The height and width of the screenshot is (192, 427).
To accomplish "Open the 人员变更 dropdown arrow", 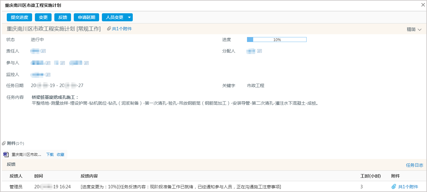I will click(x=128, y=17).
